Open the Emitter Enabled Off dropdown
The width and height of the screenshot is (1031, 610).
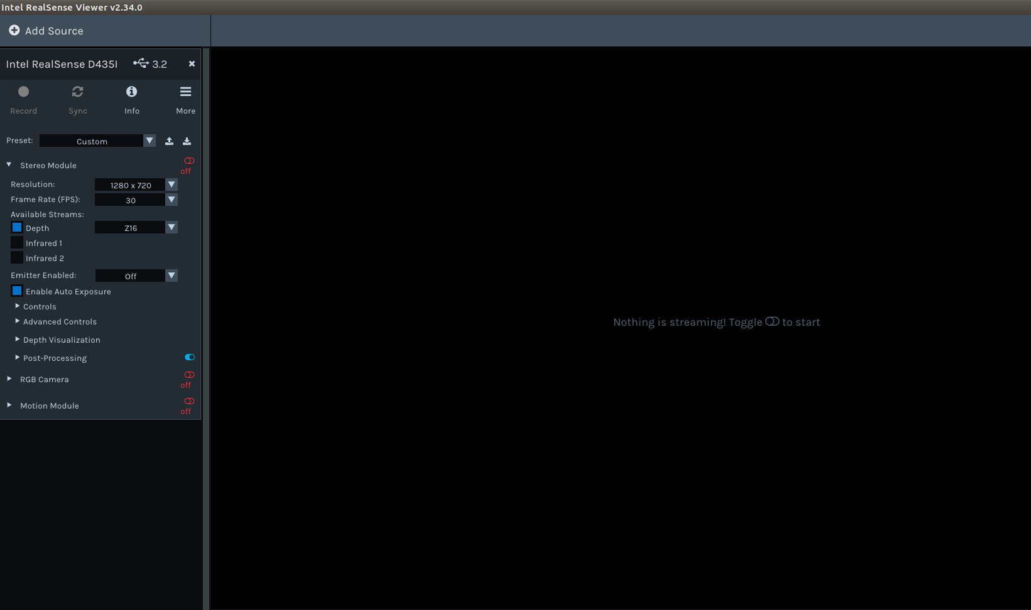(x=136, y=276)
